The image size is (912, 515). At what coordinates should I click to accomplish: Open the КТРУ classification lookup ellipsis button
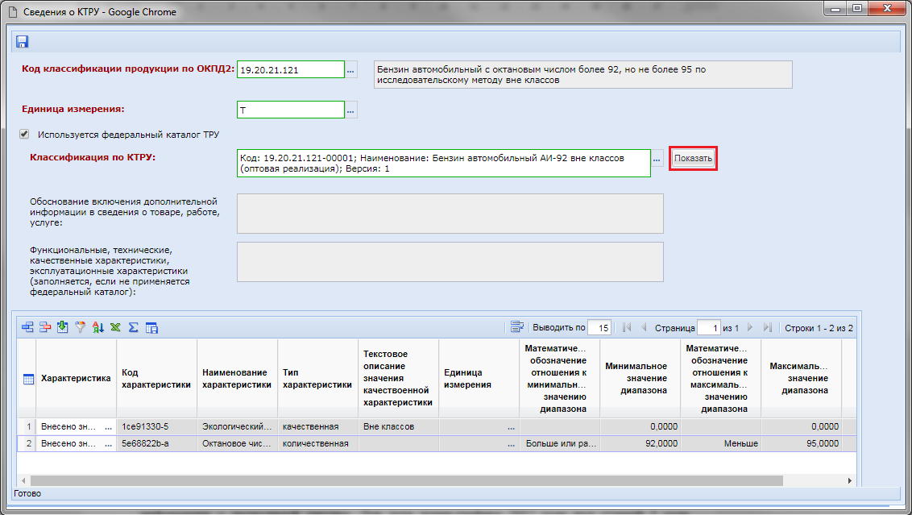click(x=657, y=160)
